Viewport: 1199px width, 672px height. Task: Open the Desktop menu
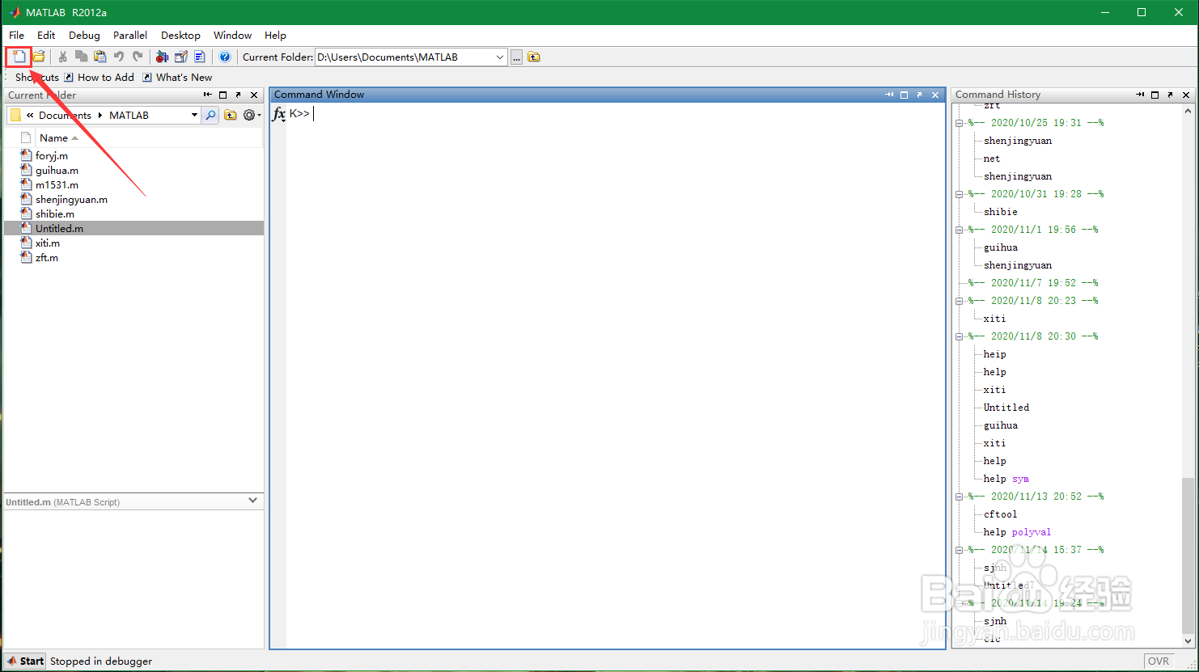point(180,35)
